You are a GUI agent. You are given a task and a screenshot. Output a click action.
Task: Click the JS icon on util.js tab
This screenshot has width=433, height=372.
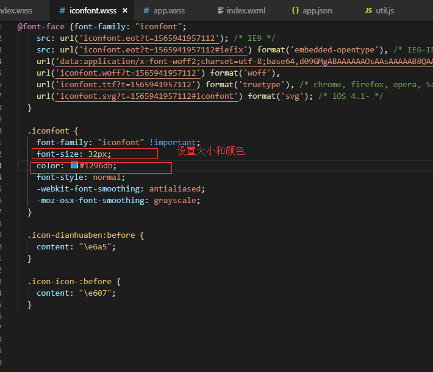click(368, 11)
